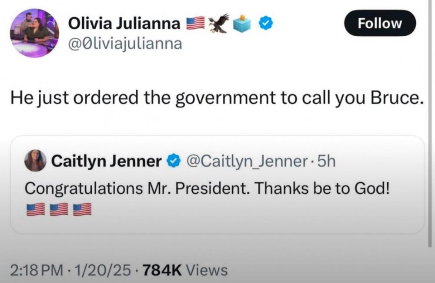Click the eagle emoji in the author name
This screenshot has width=435, height=283.
(219, 23)
